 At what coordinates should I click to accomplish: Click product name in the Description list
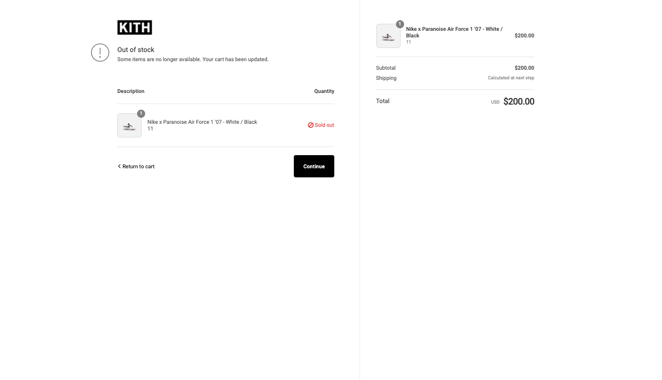tap(202, 122)
